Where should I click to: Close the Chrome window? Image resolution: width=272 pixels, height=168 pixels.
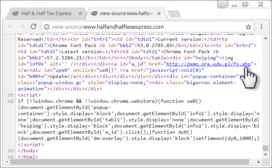coord(261,4)
